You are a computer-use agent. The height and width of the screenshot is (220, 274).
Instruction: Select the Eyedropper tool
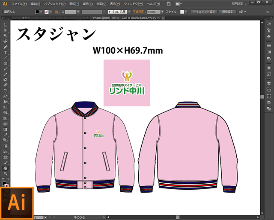point(6,135)
